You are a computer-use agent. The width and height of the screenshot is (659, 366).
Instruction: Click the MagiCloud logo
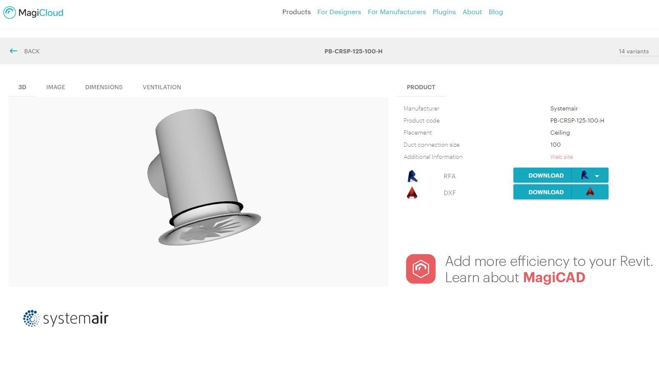[33, 13]
